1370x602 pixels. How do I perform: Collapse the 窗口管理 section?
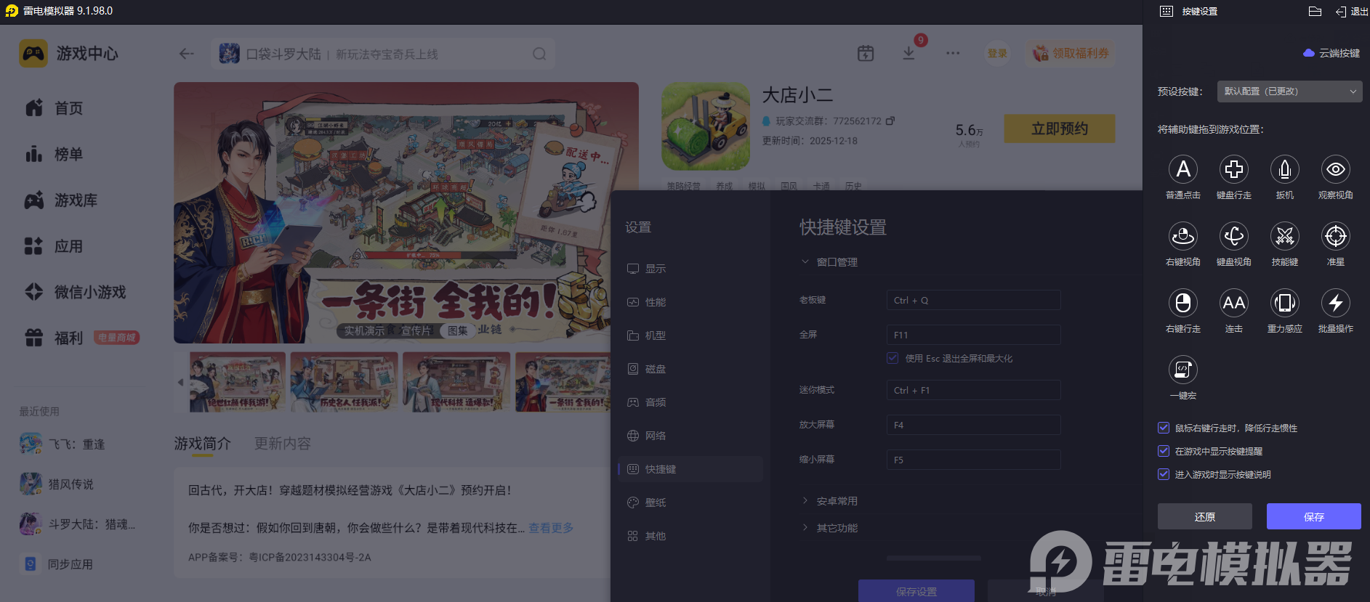click(836, 262)
